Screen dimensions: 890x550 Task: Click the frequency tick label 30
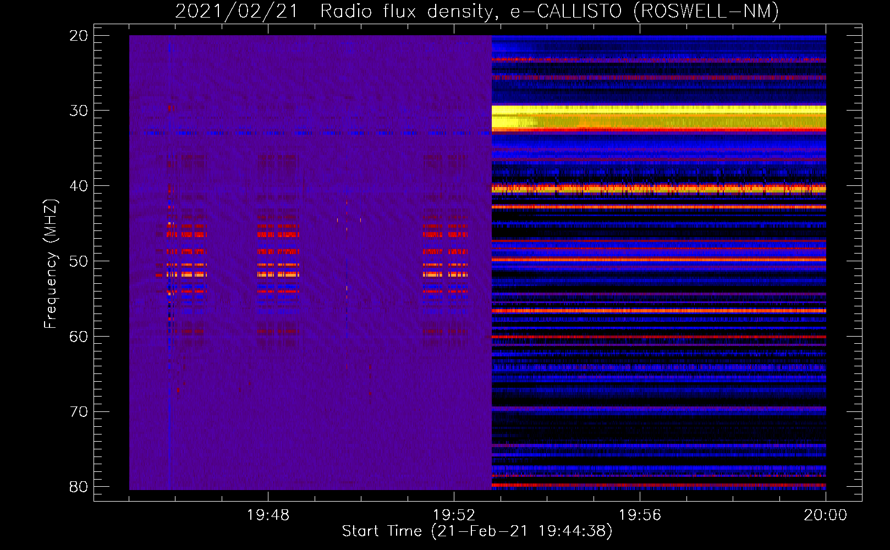click(79, 111)
